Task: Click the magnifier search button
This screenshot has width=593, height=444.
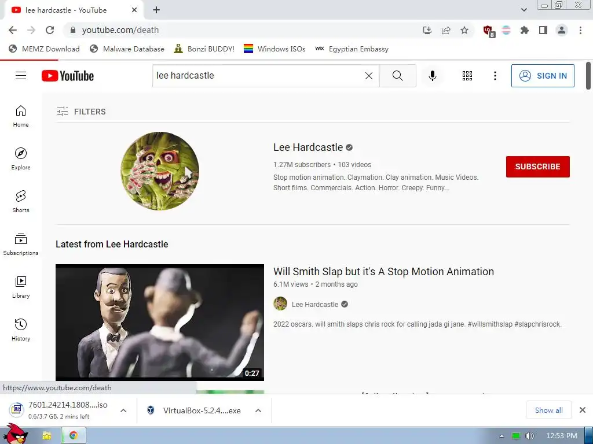Action: 397,76
